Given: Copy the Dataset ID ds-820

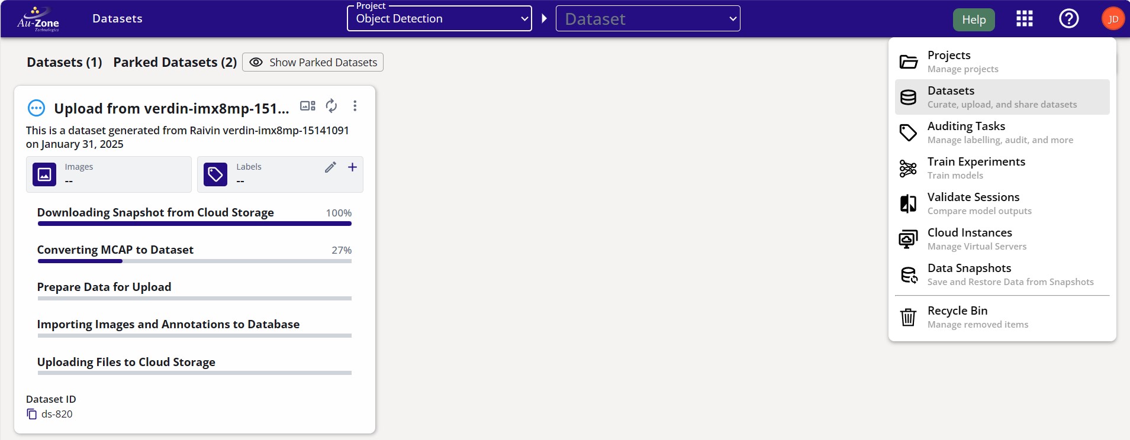Looking at the screenshot, I should pyautogui.click(x=32, y=414).
